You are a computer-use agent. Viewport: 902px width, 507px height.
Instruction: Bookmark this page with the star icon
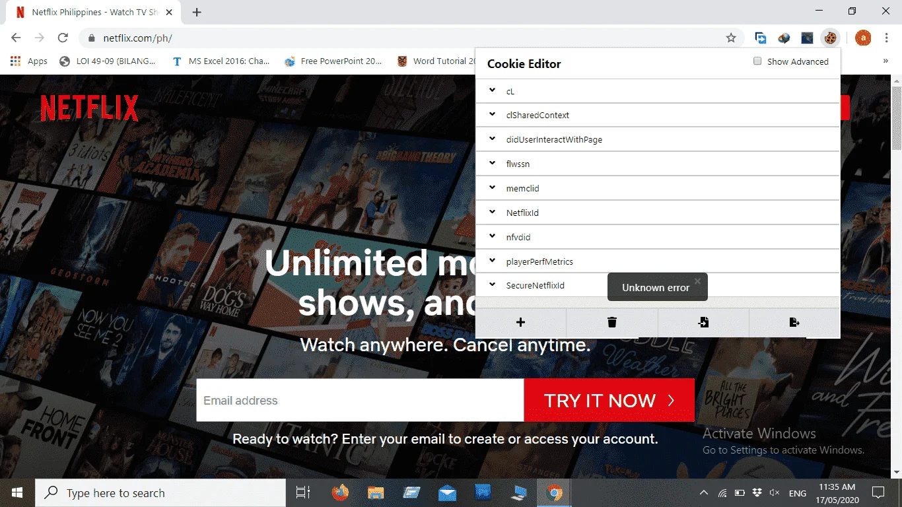click(731, 38)
